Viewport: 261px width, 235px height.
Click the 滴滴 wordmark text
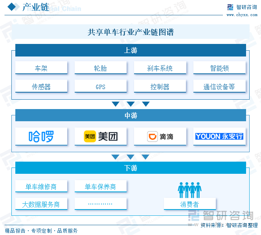coord(166,137)
